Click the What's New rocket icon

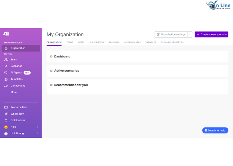[x=6, y=114]
